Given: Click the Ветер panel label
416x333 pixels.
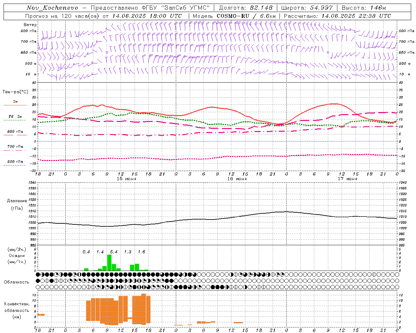Looking at the screenshot, I should pos(30,25).
